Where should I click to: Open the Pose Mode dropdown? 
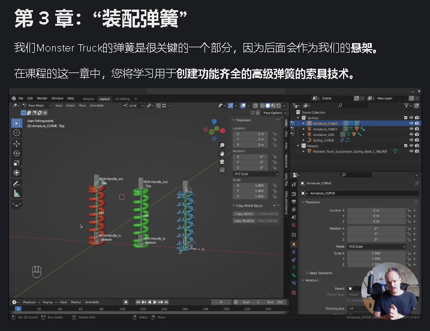tap(37, 105)
